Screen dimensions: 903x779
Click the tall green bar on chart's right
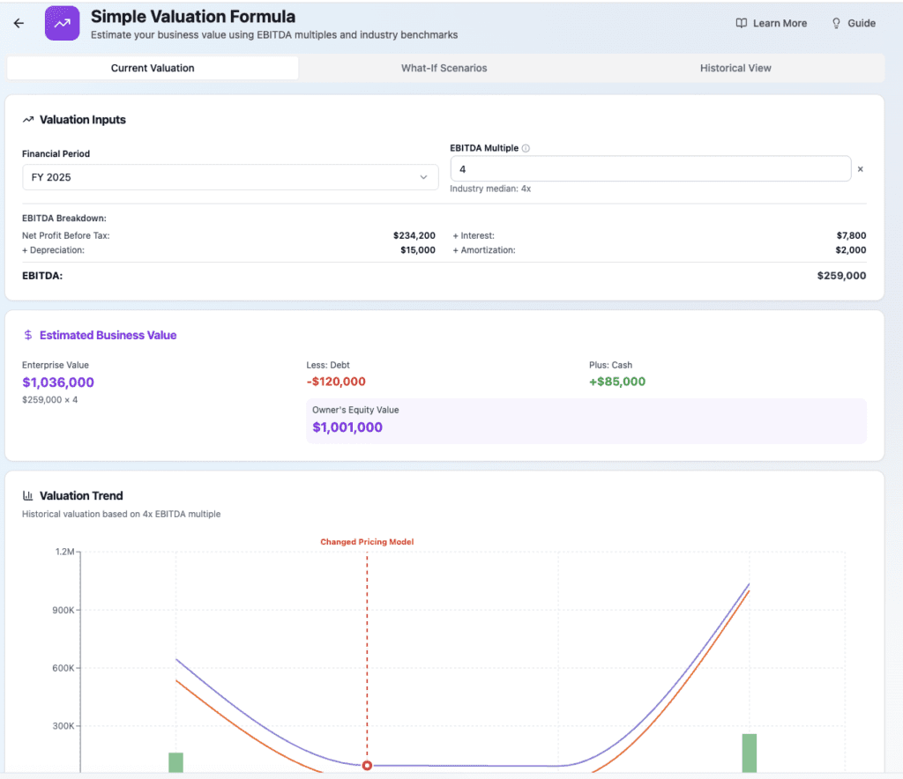[750, 753]
